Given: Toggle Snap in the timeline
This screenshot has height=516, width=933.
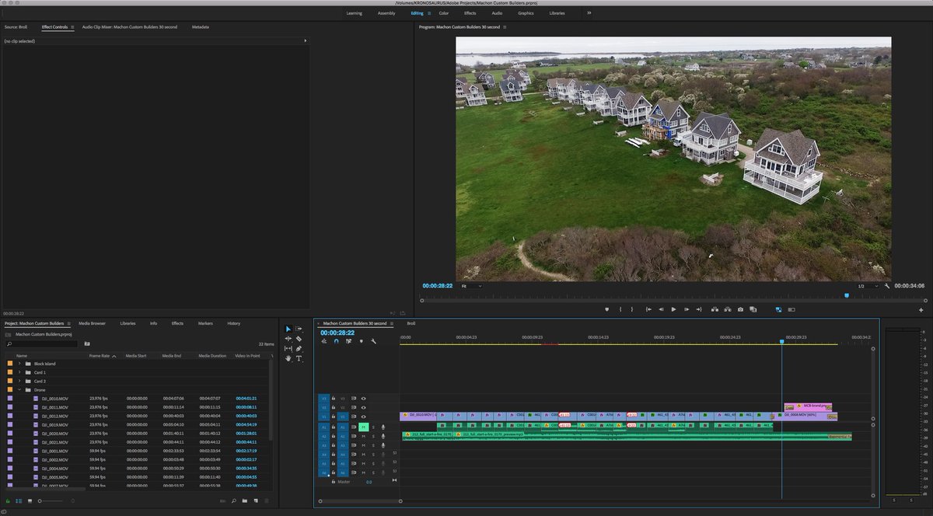Looking at the screenshot, I should point(336,341).
